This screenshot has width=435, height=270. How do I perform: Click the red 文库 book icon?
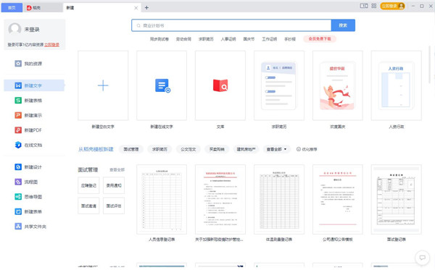pos(220,85)
